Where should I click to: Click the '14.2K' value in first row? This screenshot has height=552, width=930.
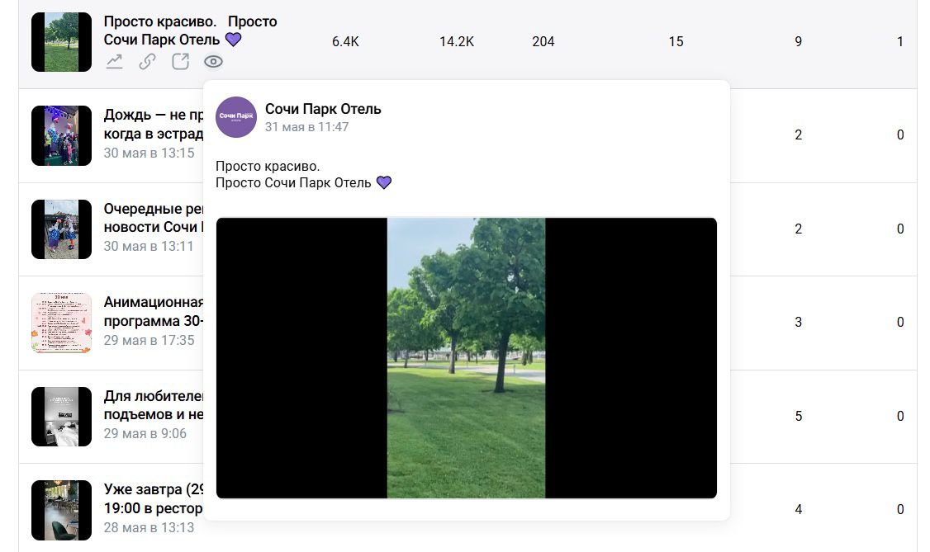click(x=457, y=41)
